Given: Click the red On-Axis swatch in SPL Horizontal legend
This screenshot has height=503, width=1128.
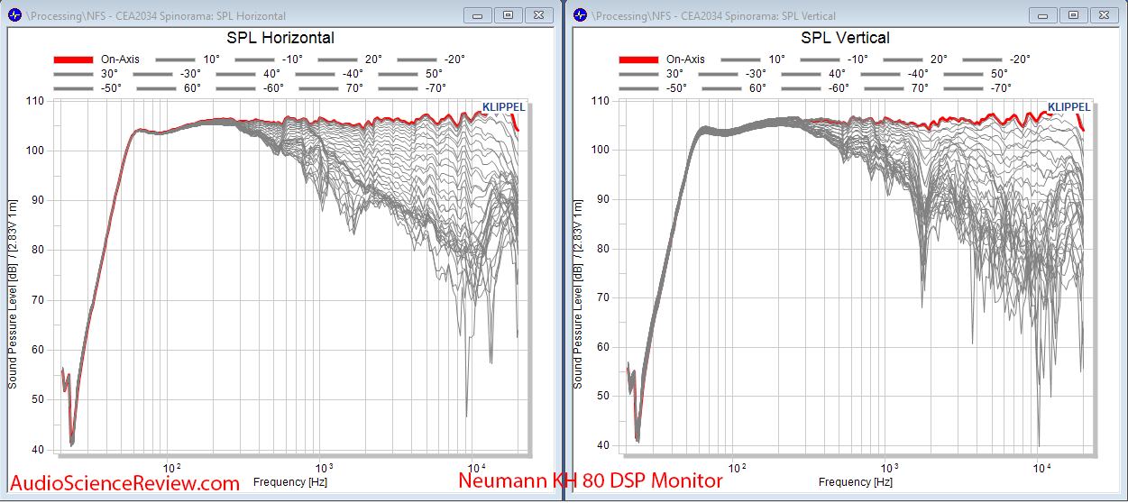Looking at the screenshot, I should point(74,59).
